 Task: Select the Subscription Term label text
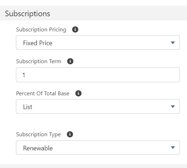click(39, 61)
